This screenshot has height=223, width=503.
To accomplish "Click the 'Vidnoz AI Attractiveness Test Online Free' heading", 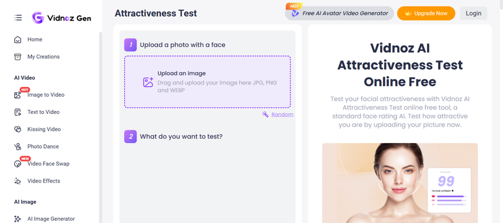I will pyautogui.click(x=400, y=65).
